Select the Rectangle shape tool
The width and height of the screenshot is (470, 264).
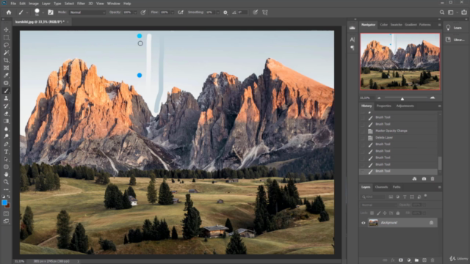[6, 166]
